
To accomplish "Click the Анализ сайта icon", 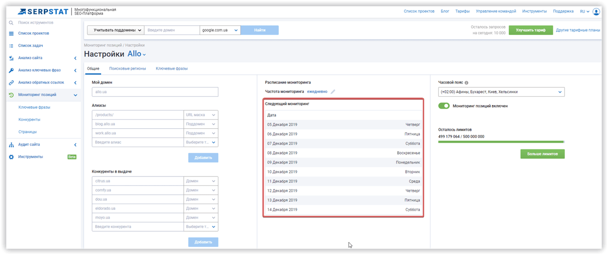I will (x=11, y=58).
